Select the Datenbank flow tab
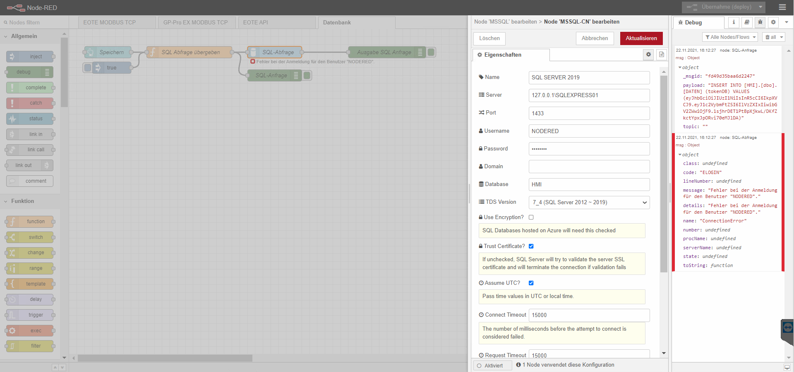 pos(357,22)
